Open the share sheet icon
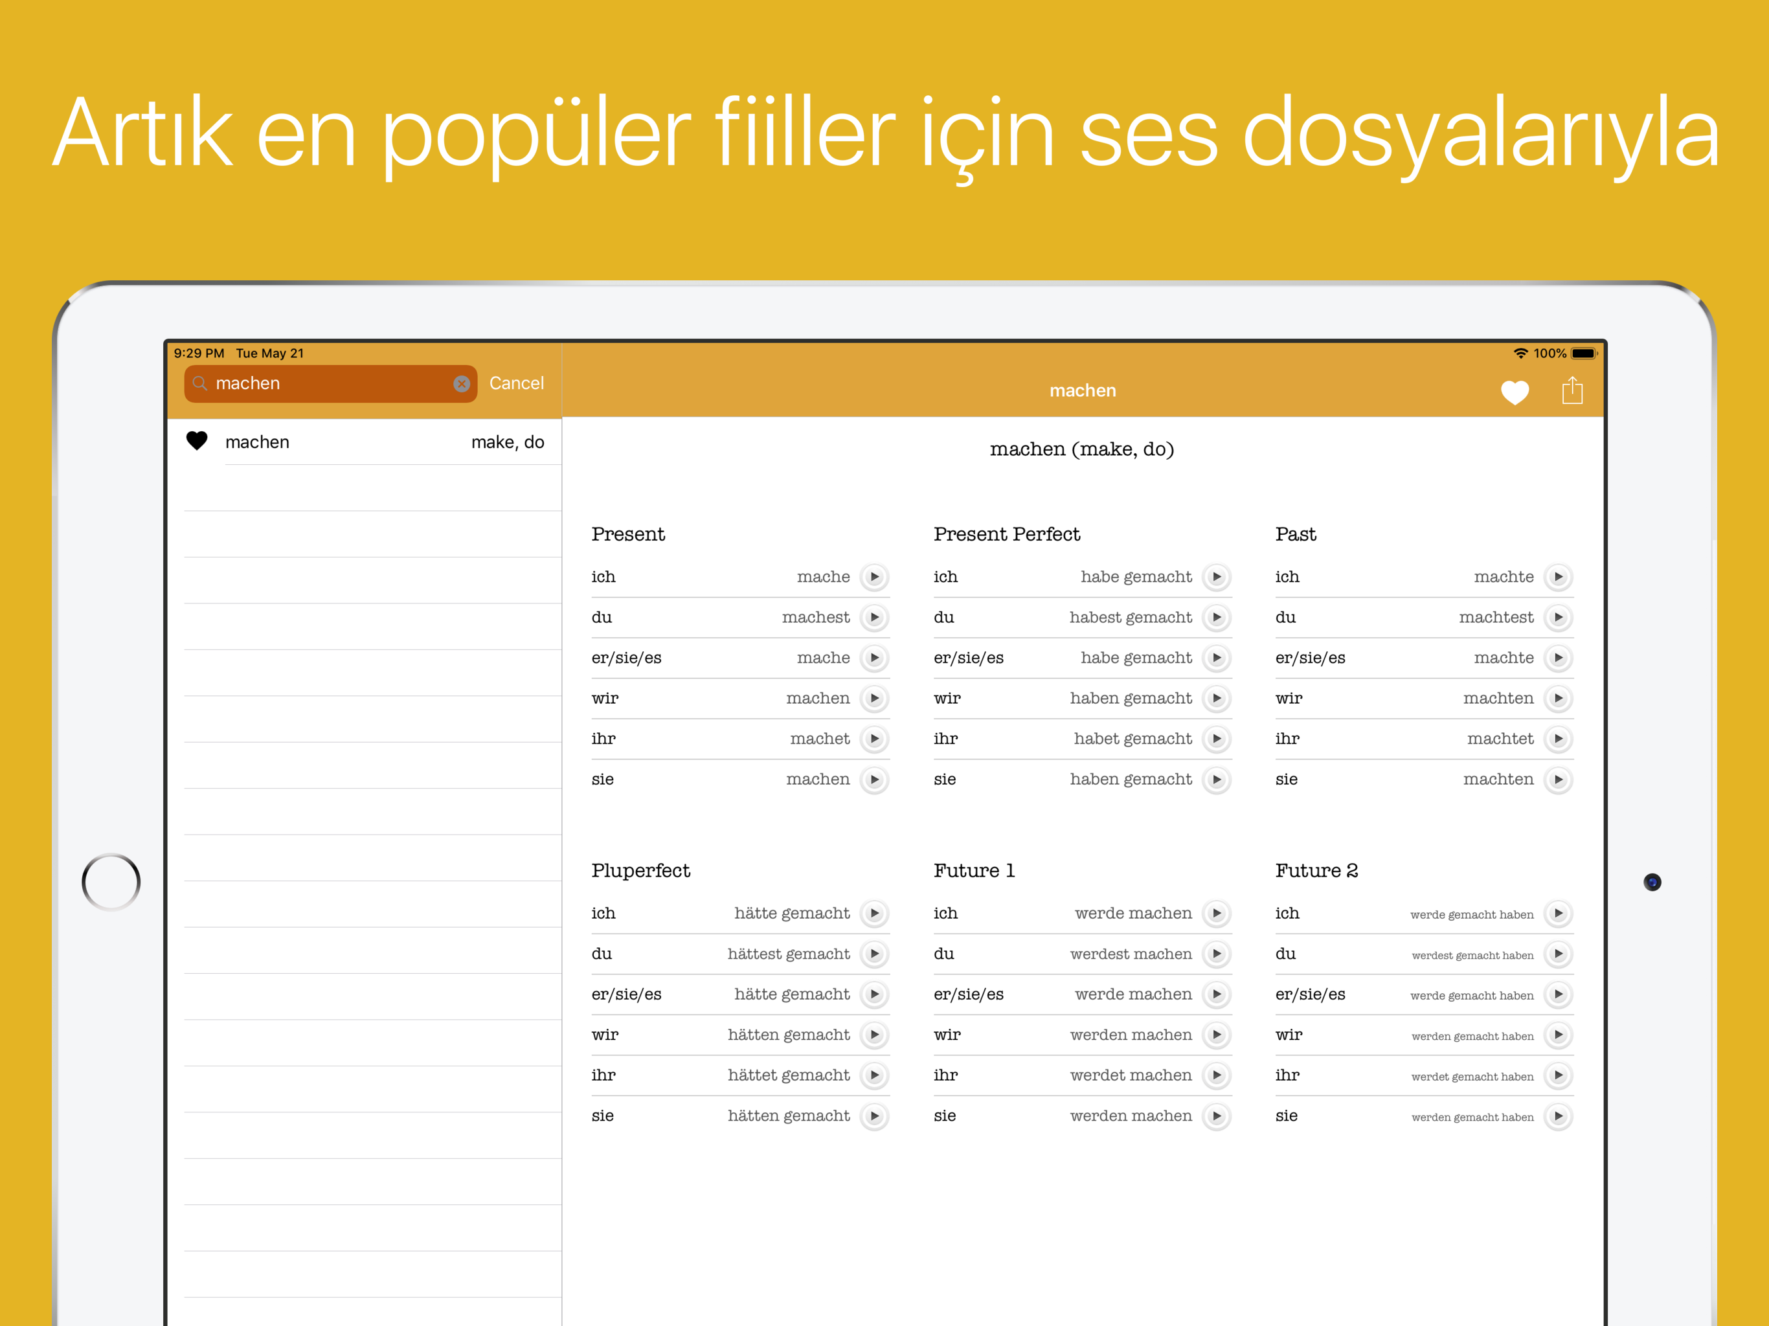1769x1326 pixels. click(1572, 391)
